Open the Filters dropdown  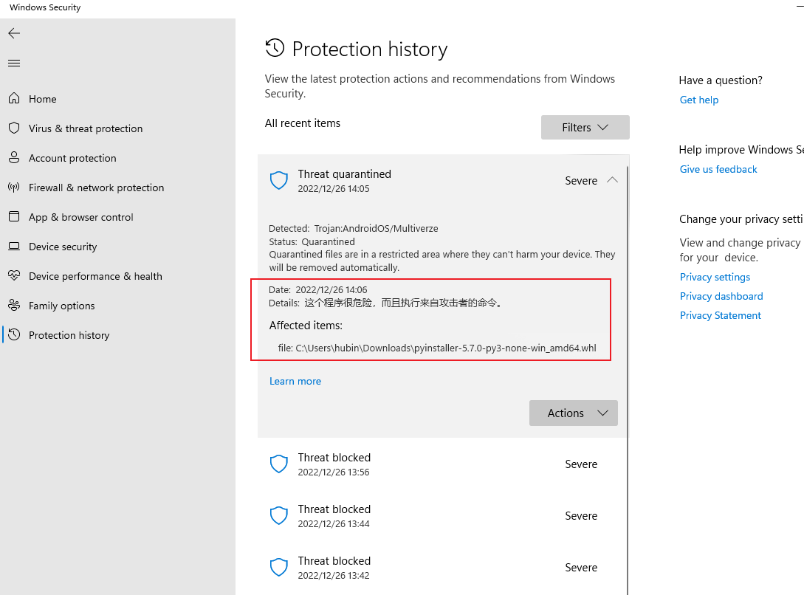(x=585, y=128)
